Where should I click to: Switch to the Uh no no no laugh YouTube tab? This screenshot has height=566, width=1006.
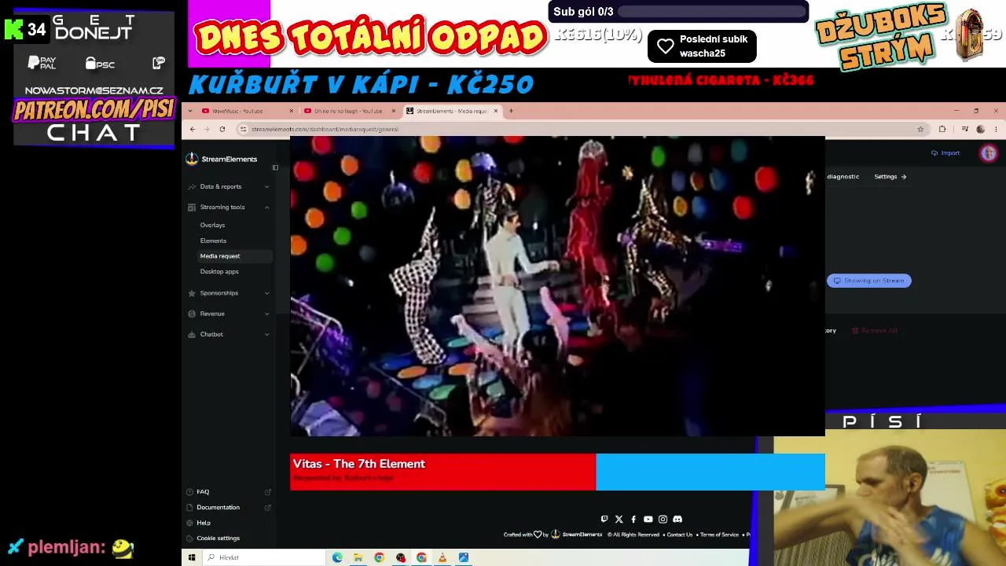click(350, 111)
